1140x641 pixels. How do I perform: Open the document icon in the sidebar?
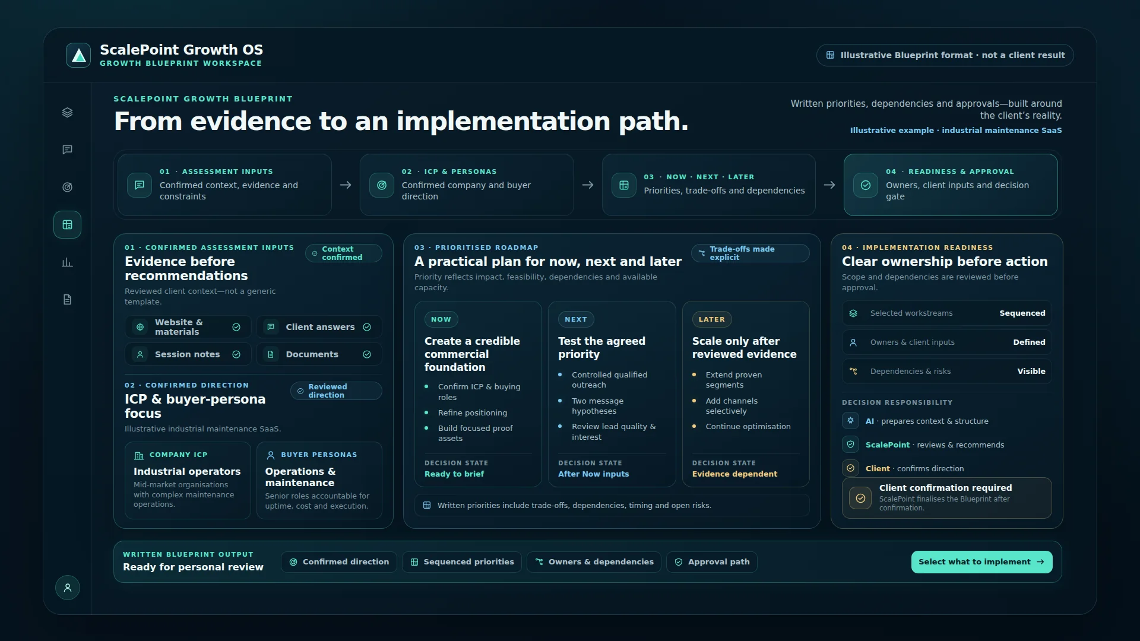click(x=68, y=300)
